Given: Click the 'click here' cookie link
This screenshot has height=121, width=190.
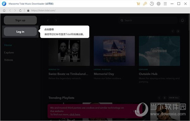Looking at the screenshot, I should click(x=75, y=114).
